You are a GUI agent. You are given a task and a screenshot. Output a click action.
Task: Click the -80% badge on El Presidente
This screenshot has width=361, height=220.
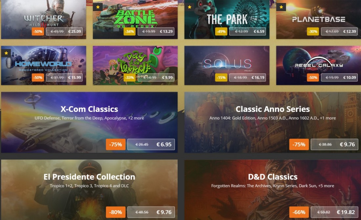(x=116, y=212)
